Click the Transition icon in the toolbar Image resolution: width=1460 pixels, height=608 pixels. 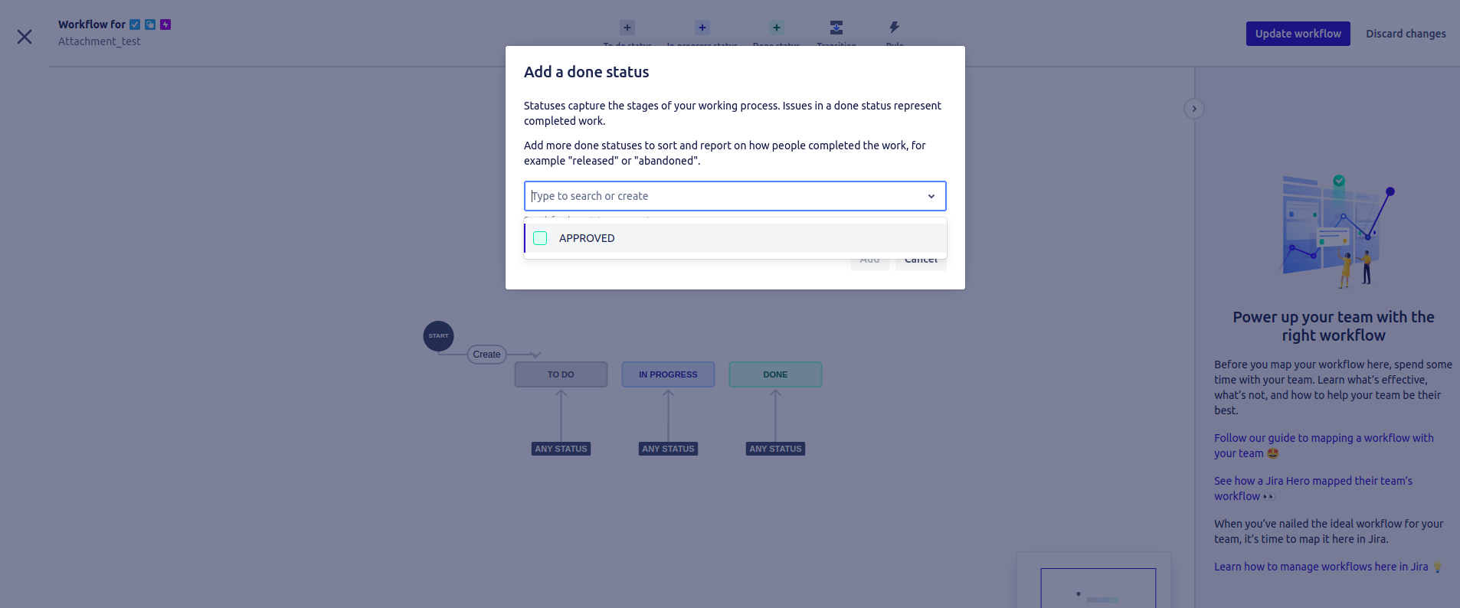click(836, 28)
